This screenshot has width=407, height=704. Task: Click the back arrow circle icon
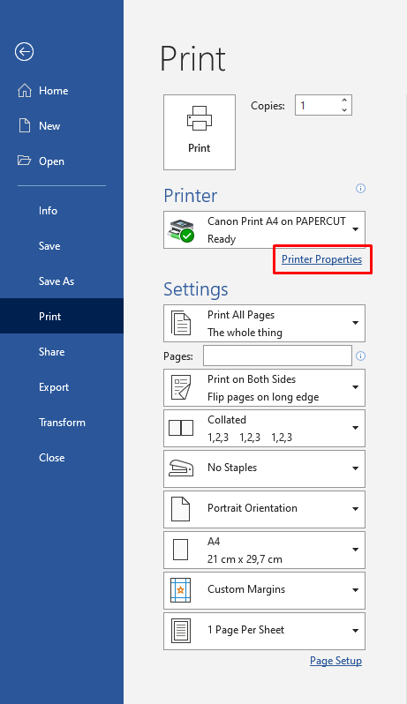(24, 52)
